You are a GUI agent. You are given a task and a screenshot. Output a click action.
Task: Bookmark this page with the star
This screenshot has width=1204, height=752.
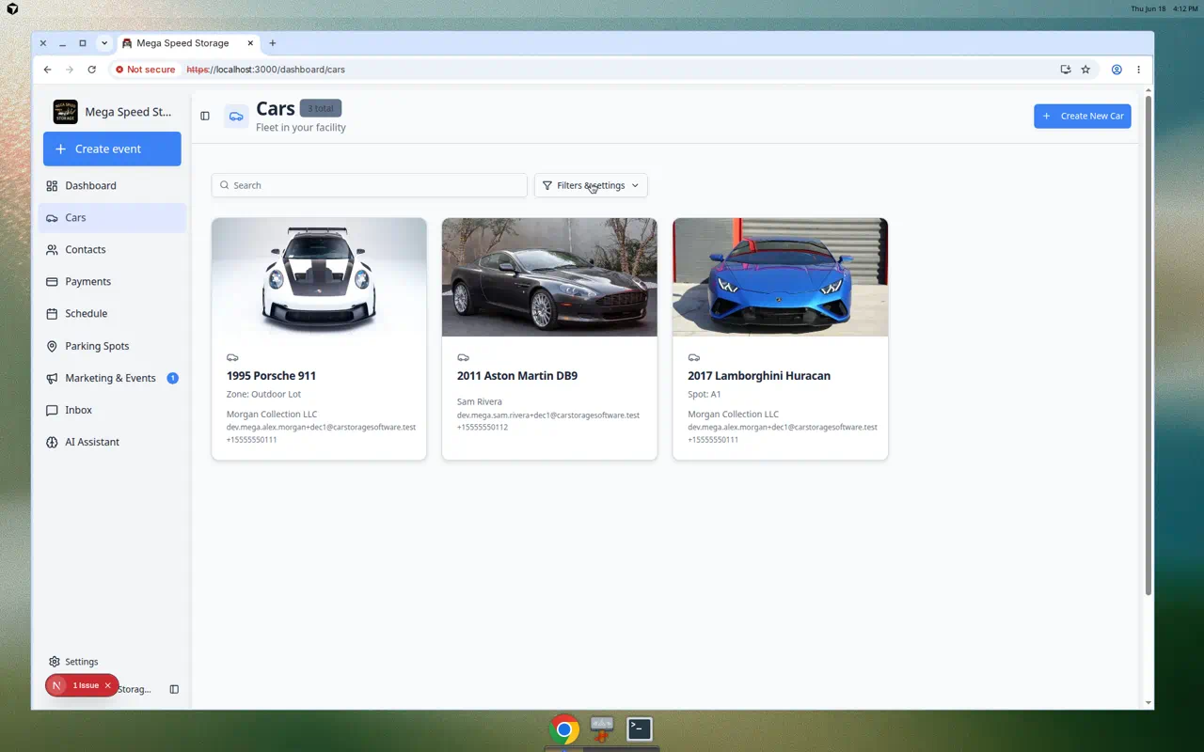coord(1085,70)
